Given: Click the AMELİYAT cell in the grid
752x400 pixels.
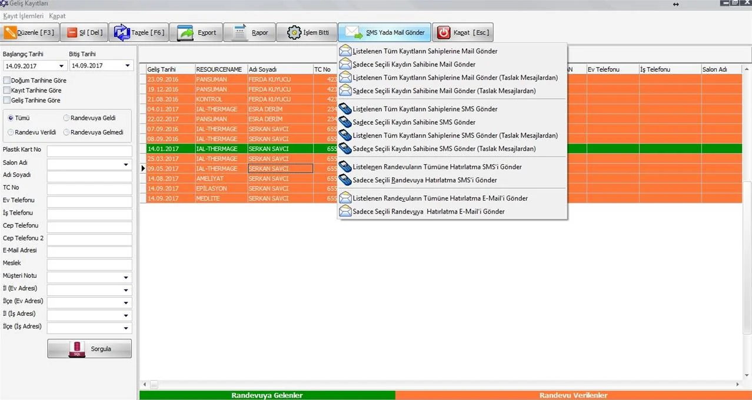Looking at the screenshot, I should pos(221,178).
